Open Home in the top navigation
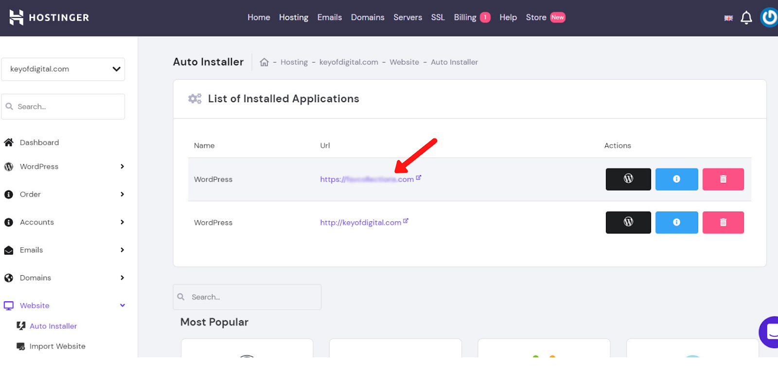Viewport: 778px width, 368px height. tap(259, 18)
